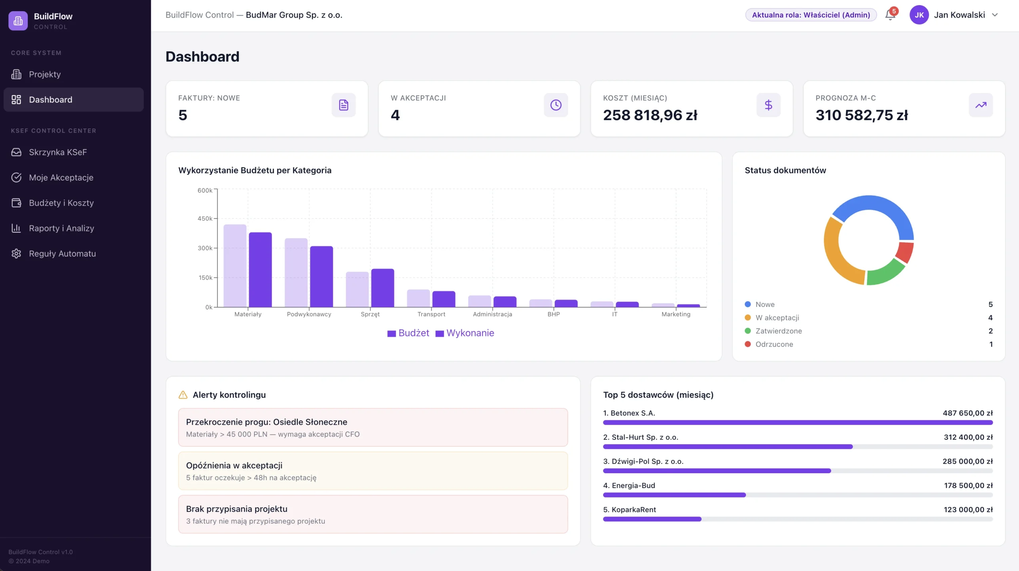
Task: Click 5. KoparkaRent supplier name
Action: (629, 510)
